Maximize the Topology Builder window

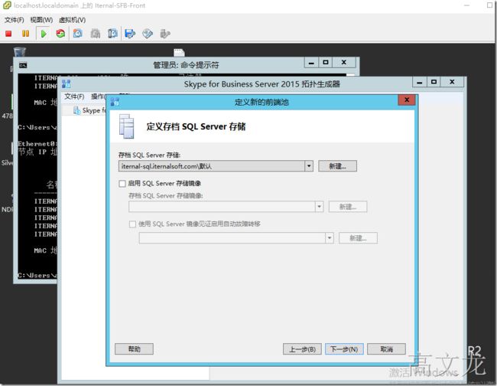(434, 82)
